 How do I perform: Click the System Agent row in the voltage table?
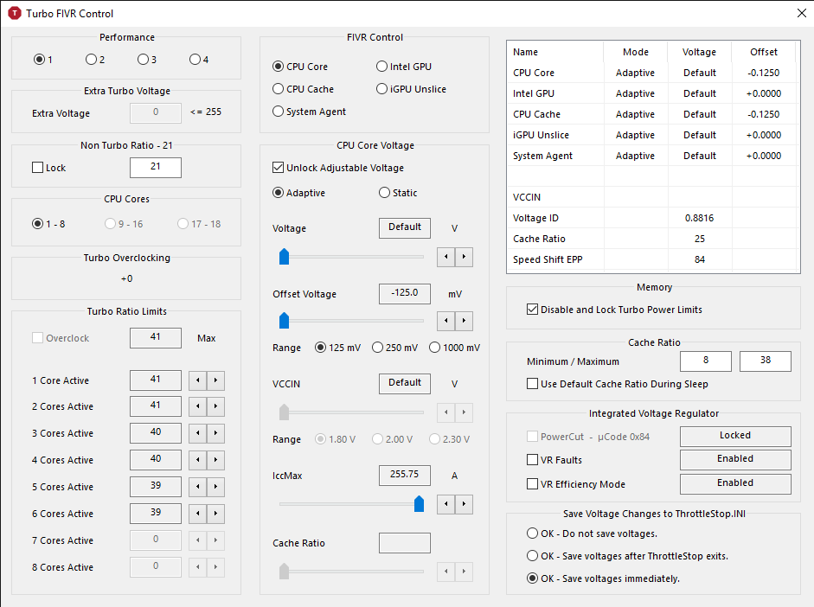(x=652, y=156)
